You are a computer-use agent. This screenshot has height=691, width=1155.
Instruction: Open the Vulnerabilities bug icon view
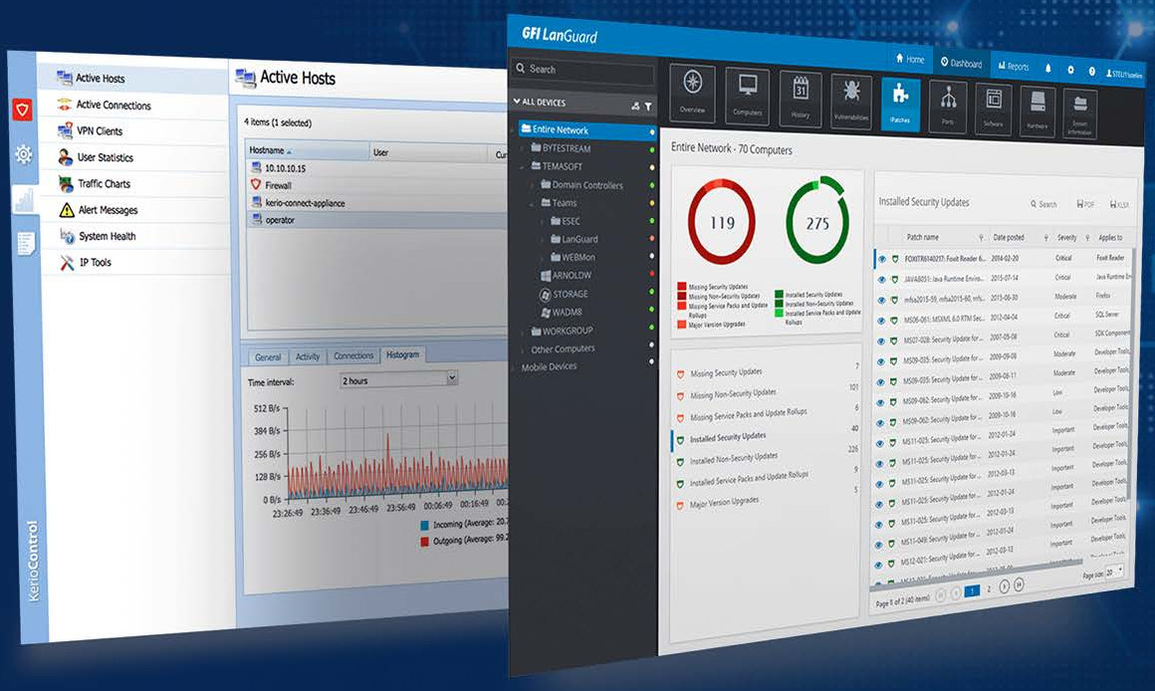tap(851, 101)
